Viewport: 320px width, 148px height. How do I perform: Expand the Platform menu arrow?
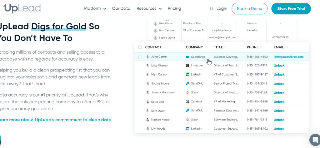105,9
